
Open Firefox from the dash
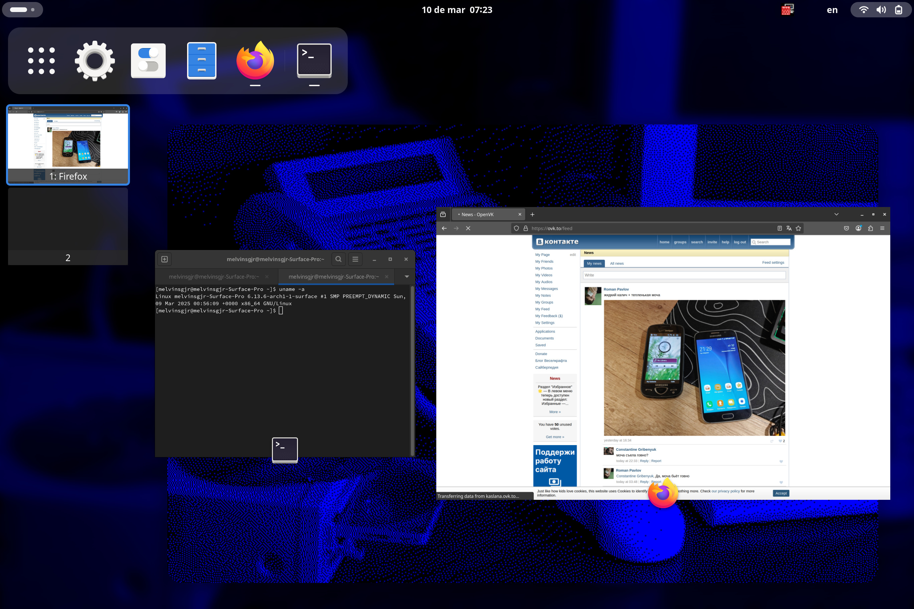click(255, 61)
